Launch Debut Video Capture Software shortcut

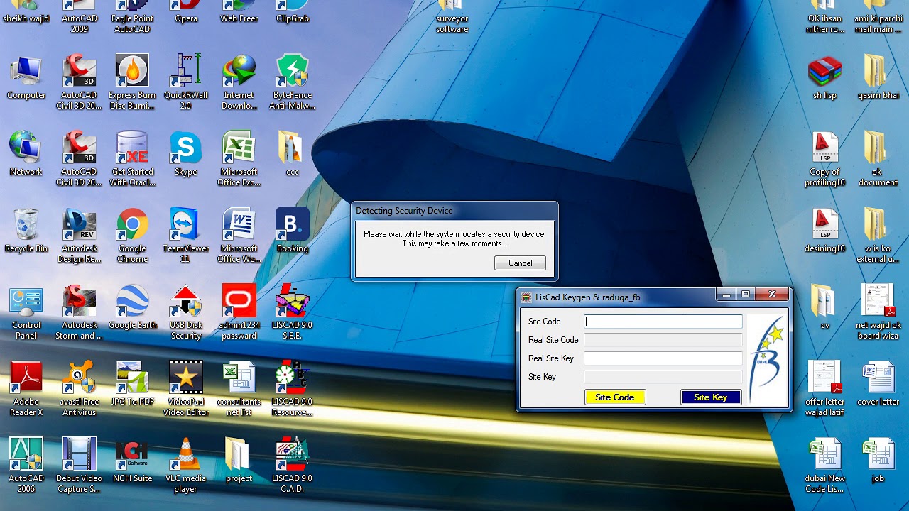pyautogui.click(x=80, y=466)
